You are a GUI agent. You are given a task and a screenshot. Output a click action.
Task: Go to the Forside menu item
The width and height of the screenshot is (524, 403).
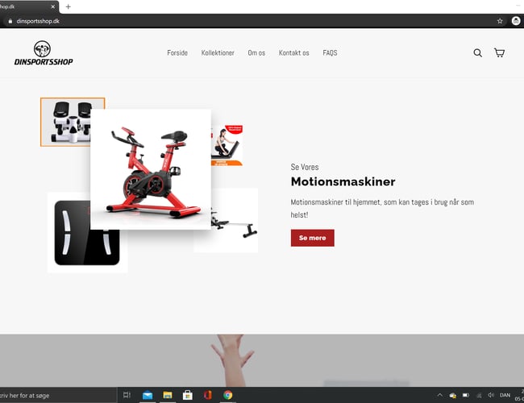point(177,53)
